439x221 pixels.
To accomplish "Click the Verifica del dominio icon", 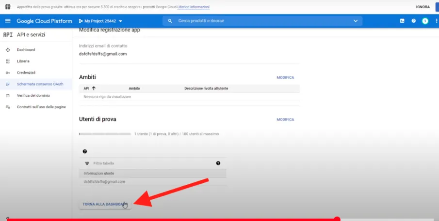I will coord(8,95).
